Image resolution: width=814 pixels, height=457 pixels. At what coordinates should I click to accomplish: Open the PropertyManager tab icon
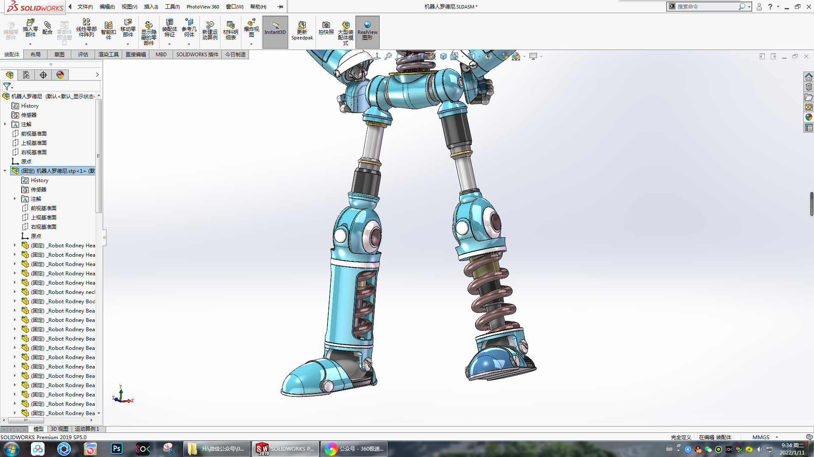pyautogui.click(x=26, y=75)
